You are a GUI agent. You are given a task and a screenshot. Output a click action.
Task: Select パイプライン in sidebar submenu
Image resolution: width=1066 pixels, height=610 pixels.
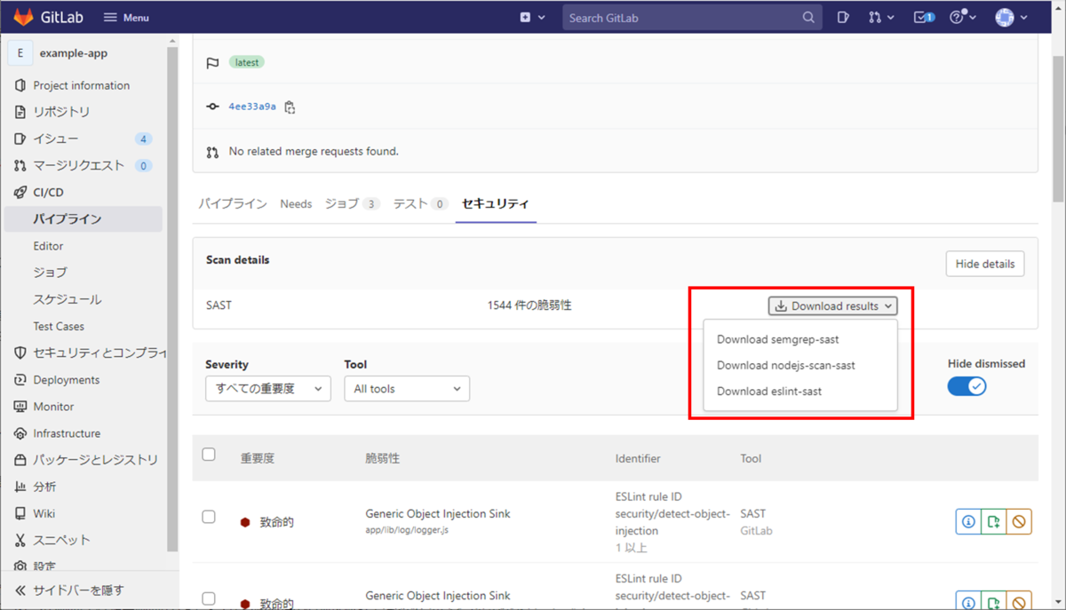[84, 219]
